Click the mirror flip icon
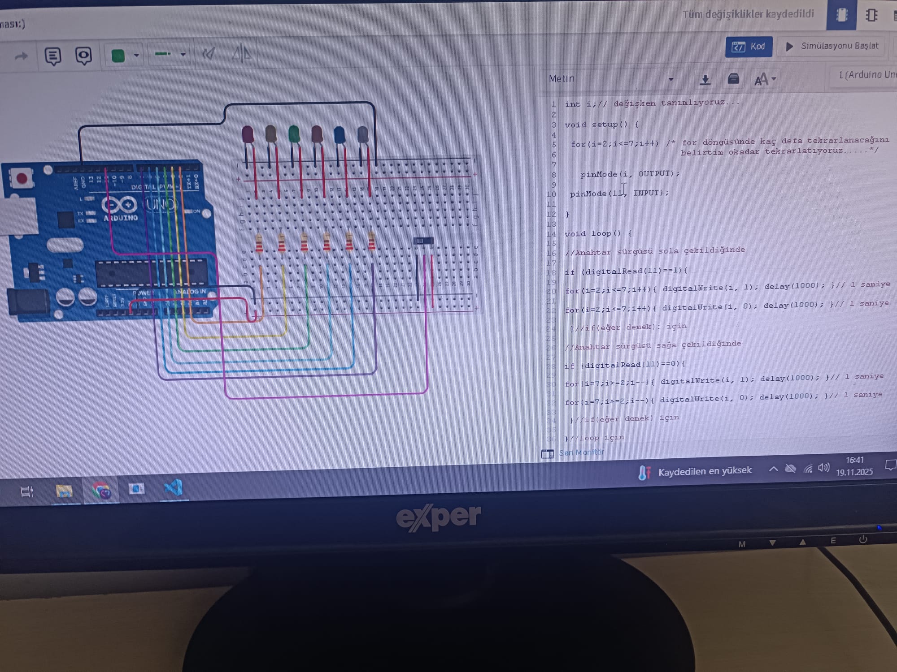Viewport: 897px width, 672px height. [x=242, y=53]
